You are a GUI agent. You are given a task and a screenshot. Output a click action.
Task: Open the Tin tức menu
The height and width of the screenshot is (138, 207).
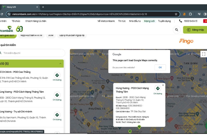pos(122,21)
